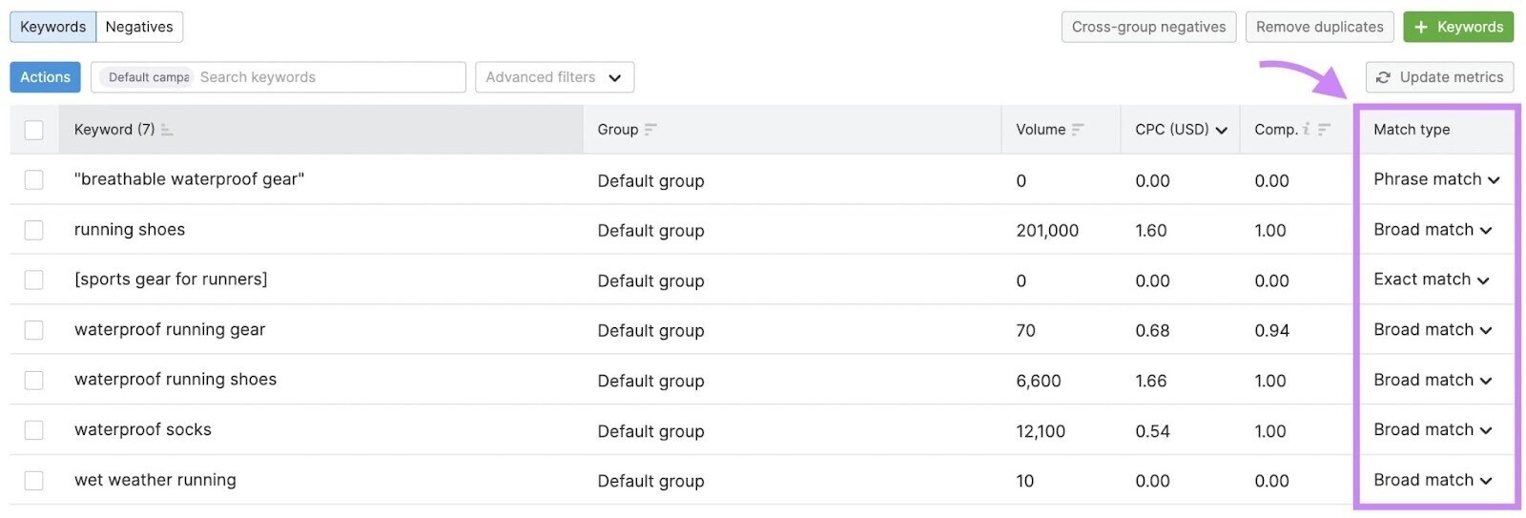The image size is (1526, 518).
Task: Click CPC value 0.54
Action: pos(1152,431)
